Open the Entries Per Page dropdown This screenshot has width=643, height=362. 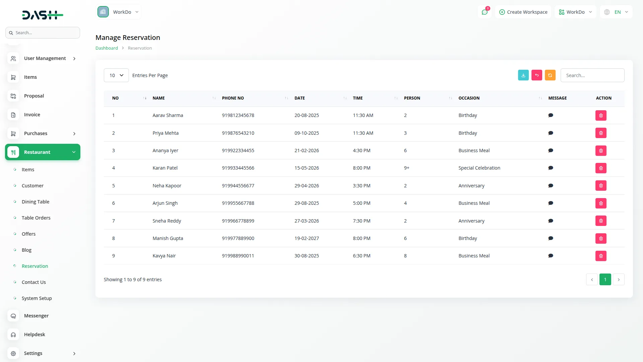116,75
